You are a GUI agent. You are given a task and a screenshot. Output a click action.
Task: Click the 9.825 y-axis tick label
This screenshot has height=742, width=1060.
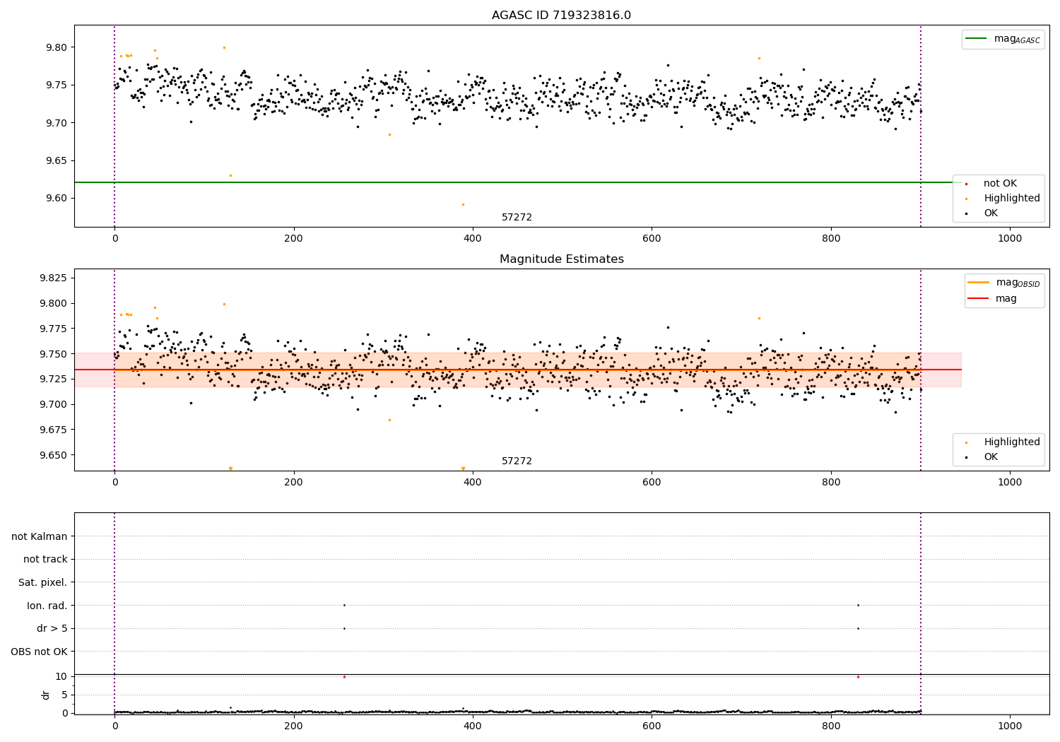point(54,278)
